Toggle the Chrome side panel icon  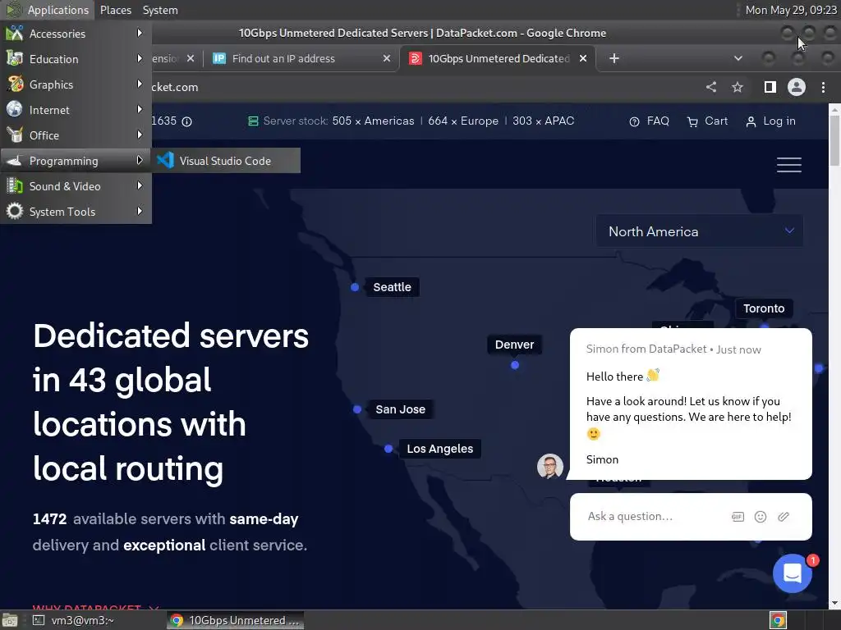click(770, 87)
